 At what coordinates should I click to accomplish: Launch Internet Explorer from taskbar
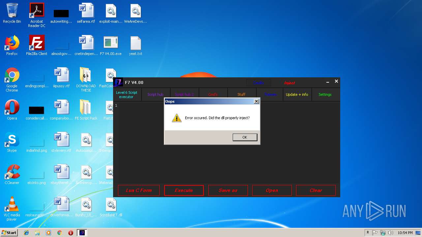point(26,233)
